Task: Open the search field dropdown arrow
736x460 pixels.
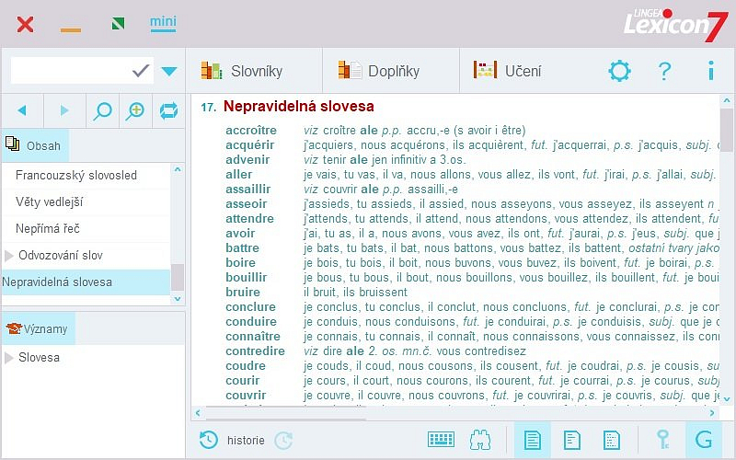Action: tap(169, 71)
